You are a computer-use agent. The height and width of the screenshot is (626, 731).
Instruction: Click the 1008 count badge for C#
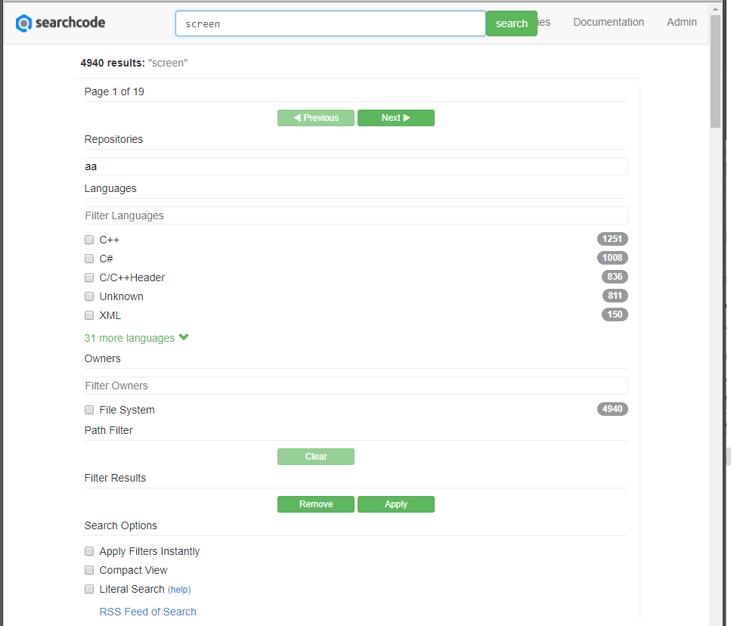tap(612, 258)
